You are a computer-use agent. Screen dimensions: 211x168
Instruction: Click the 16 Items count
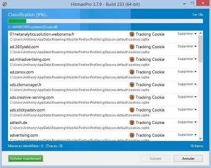click(x=197, y=146)
